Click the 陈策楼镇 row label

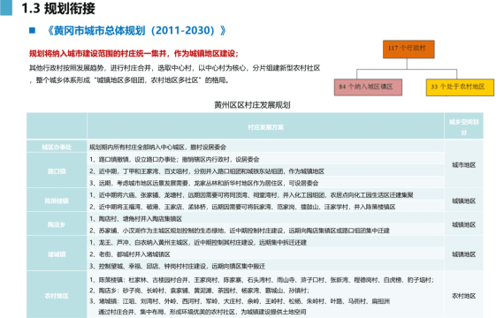pyautogui.click(x=57, y=201)
